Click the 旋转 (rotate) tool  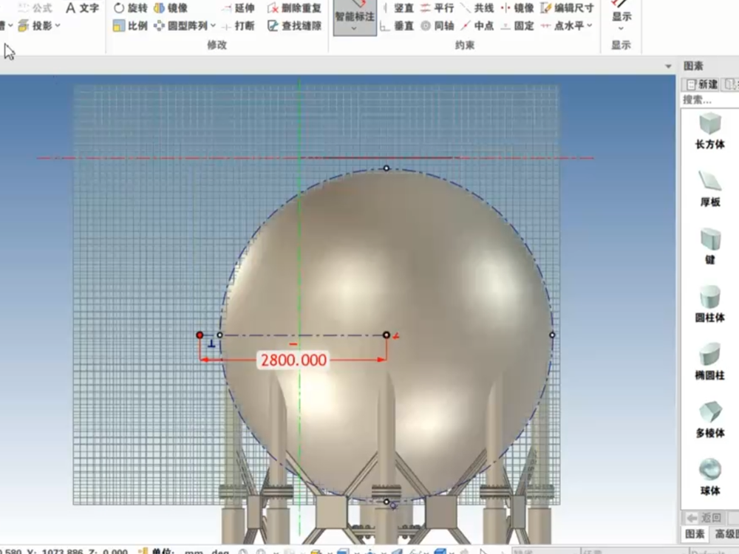pyautogui.click(x=130, y=8)
